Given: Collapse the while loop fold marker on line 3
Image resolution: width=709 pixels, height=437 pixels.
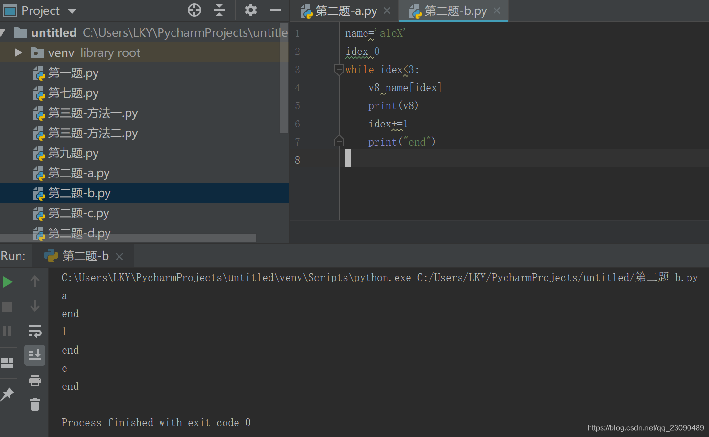Looking at the screenshot, I should (x=339, y=70).
